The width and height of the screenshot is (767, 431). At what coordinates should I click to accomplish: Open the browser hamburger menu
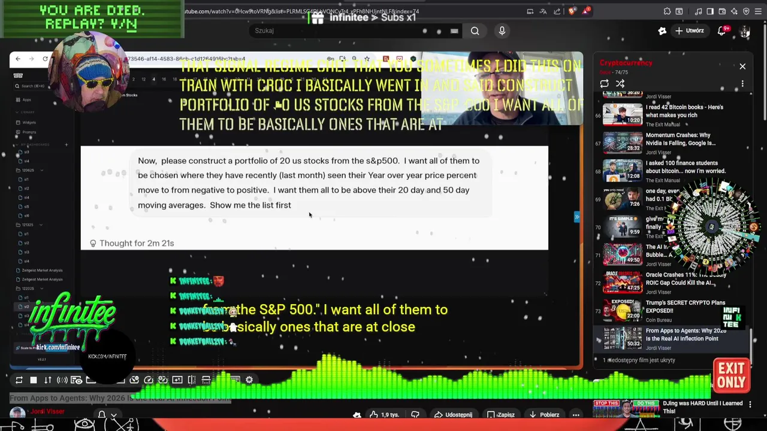(759, 11)
